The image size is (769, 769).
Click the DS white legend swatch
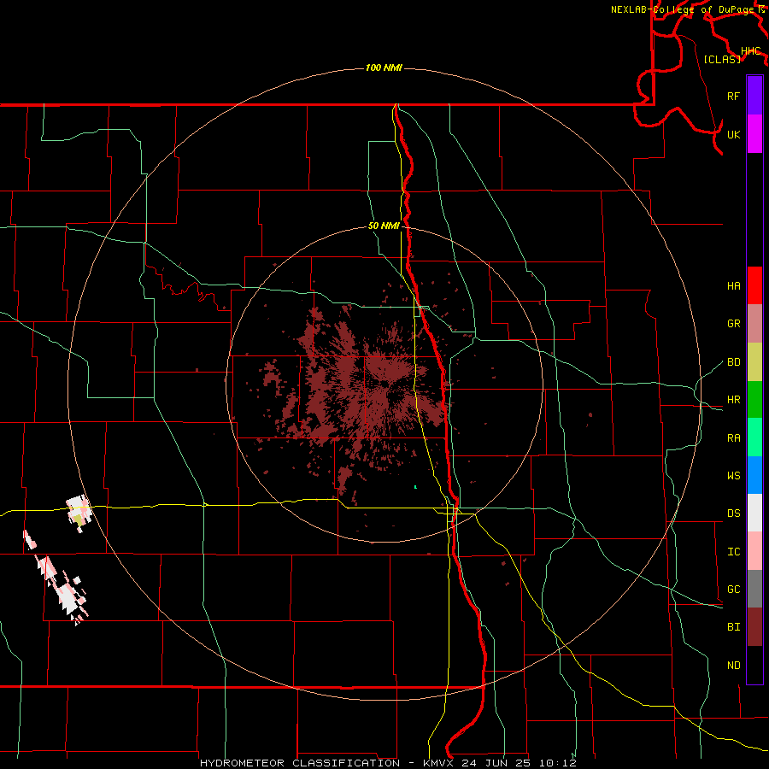pos(754,513)
